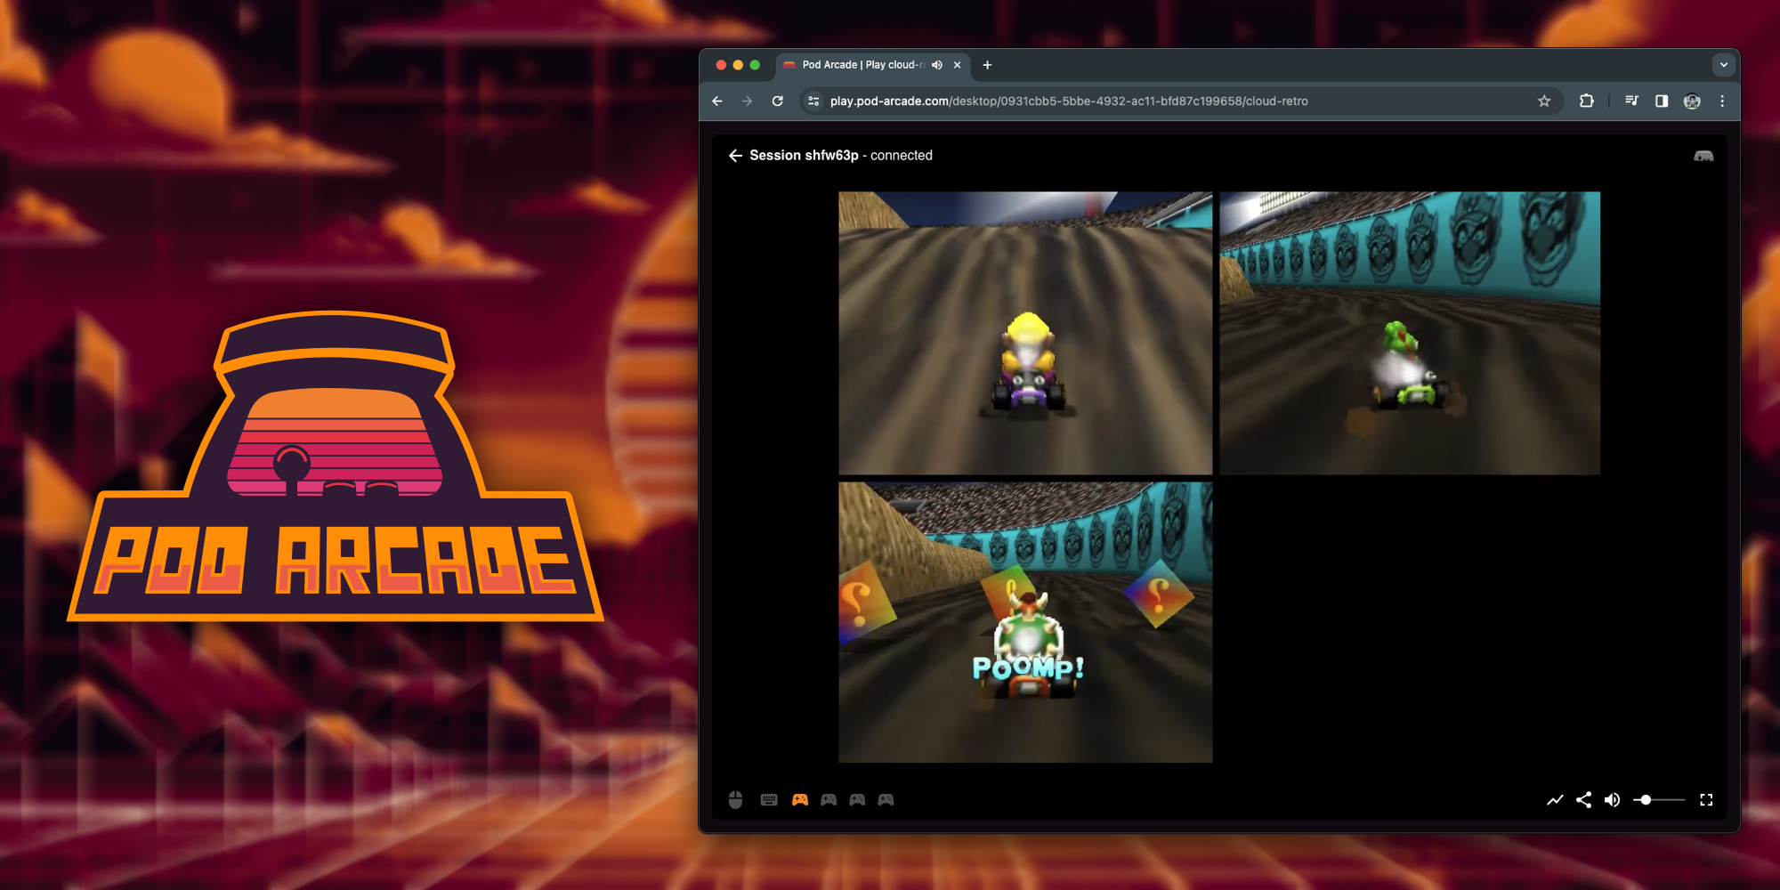Go back in browser history
1780x890 pixels.
click(717, 101)
